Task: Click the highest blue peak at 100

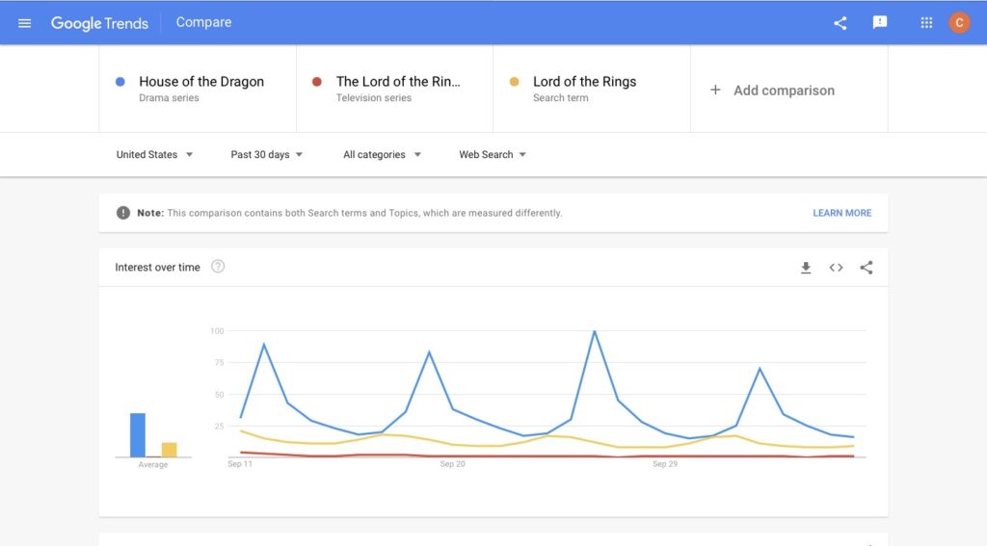Action: (x=594, y=331)
